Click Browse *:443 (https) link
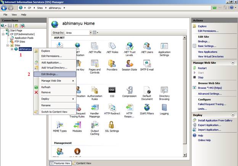Viewport: 238px width, 166px height. [x=210, y=88]
